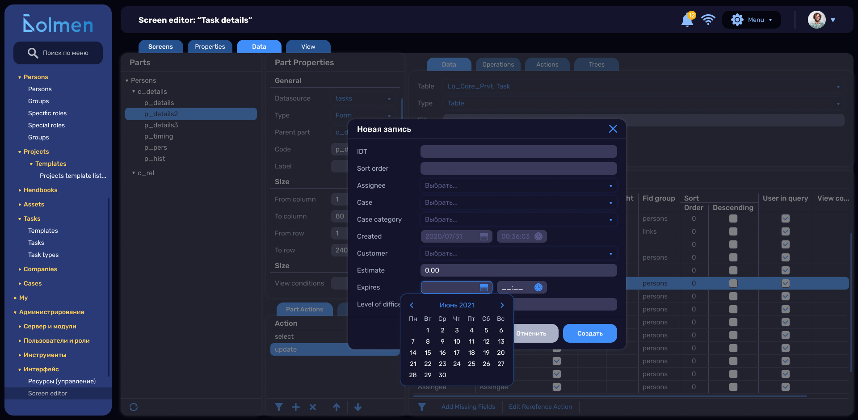Screen dimensions: 858x420
Task: Click the Dolmen logo
Action: [x=58, y=24]
